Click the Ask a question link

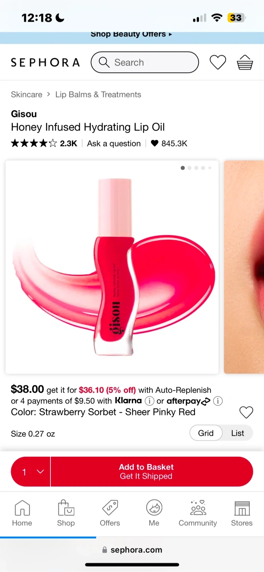tap(114, 143)
